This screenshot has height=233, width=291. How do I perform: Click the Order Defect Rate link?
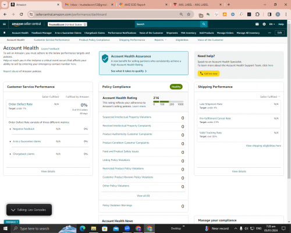(20, 104)
